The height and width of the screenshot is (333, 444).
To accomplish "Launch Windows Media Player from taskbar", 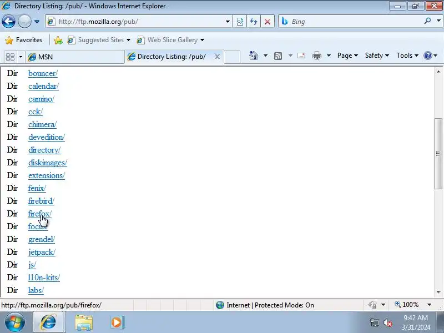I will [x=117, y=322].
